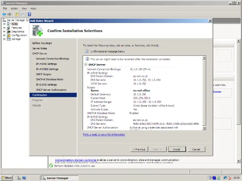Image resolution: width=242 pixels, height=181 pixels.
Task: Go to DHCP Server wizard step
Action: tap(40, 54)
